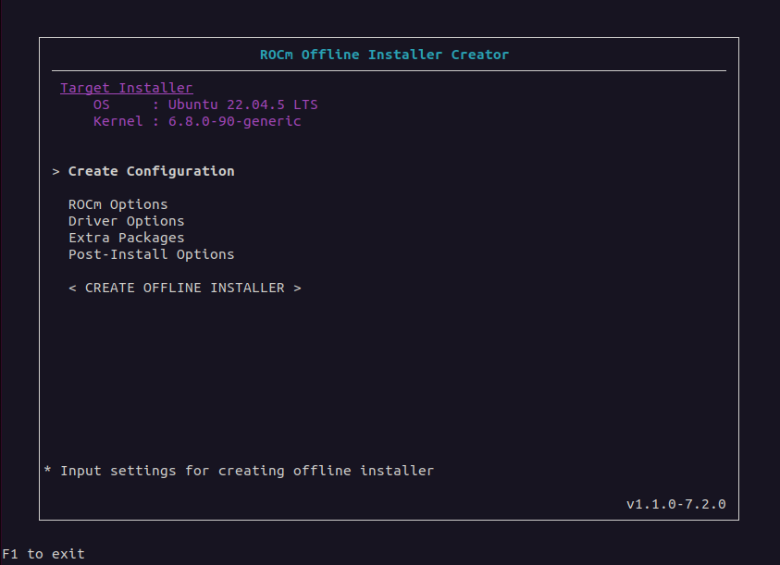The height and width of the screenshot is (565, 780).
Task: Click the horizontal separator line under the title
Action: (x=389, y=71)
